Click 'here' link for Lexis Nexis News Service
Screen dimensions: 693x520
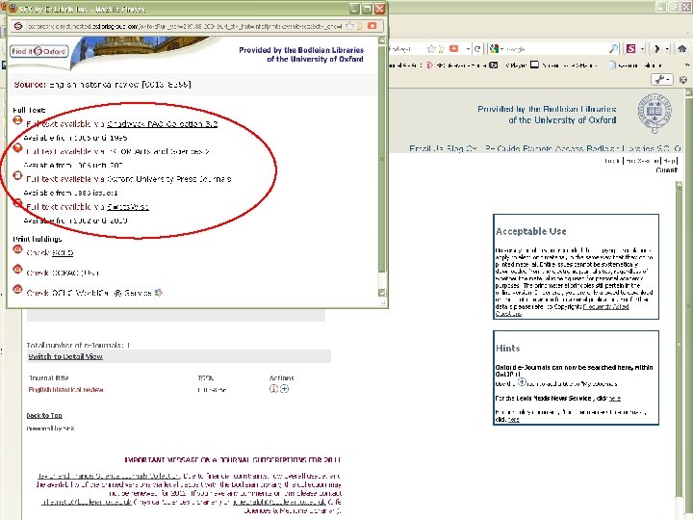[x=615, y=399]
